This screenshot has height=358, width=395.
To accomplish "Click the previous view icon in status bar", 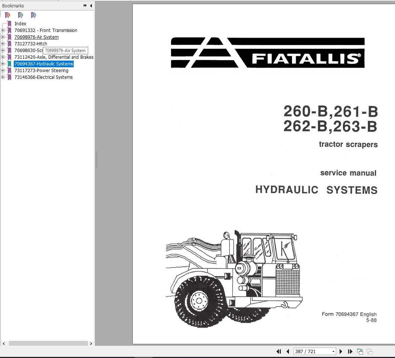I will click(360, 351).
